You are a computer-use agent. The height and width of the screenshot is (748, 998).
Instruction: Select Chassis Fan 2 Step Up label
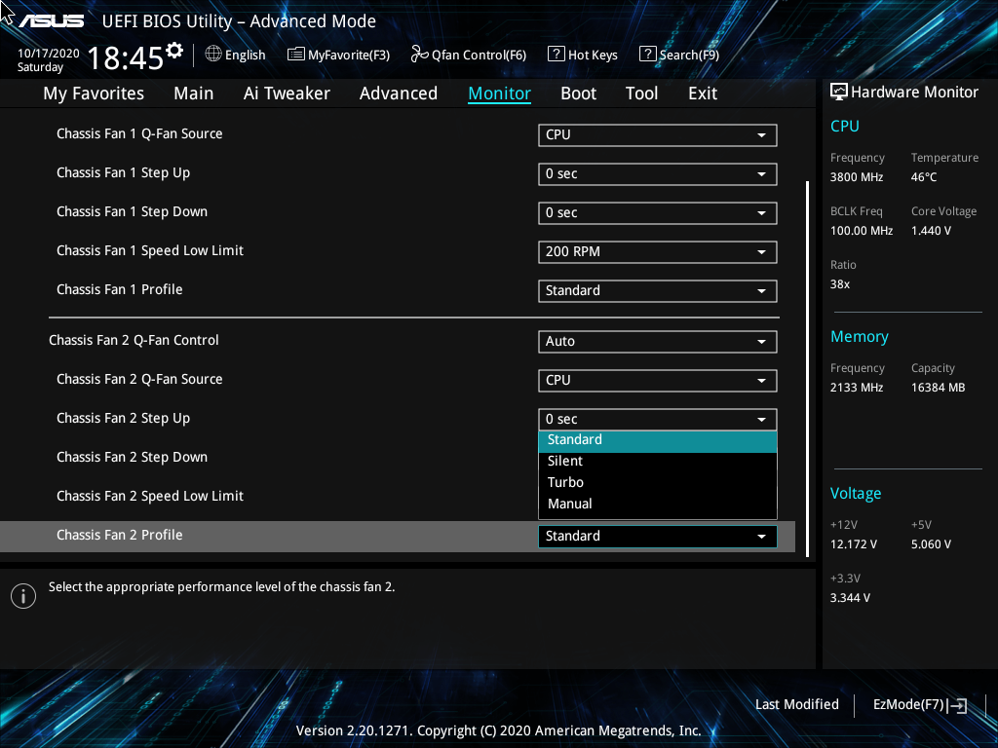click(x=124, y=419)
